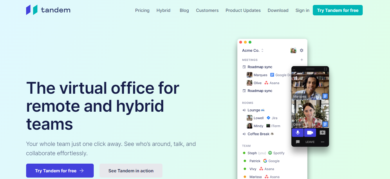Go to the Hybrid nav item
The image size is (390, 179).
[163, 10]
